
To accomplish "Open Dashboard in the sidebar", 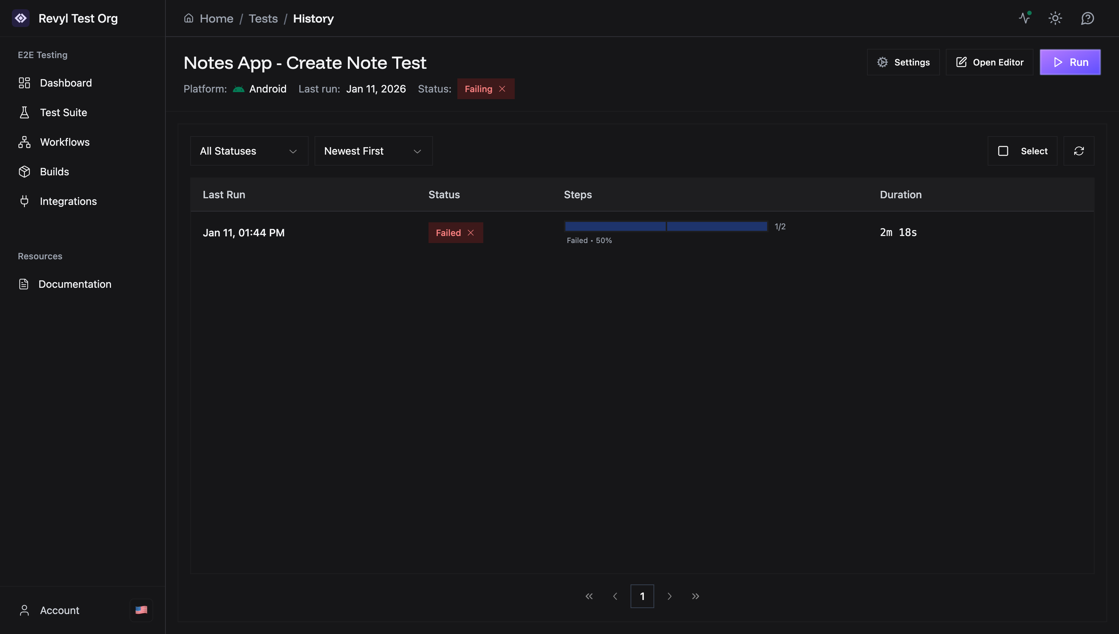I will (66, 83).
